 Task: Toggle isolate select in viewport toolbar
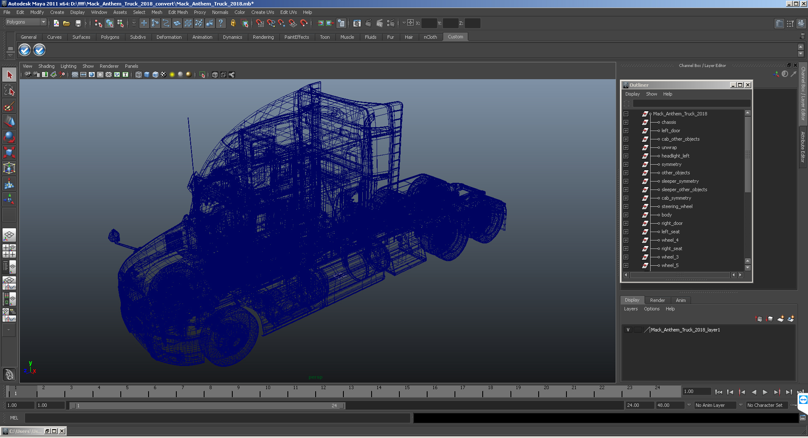pyautogui.click(x=202, y=75)
